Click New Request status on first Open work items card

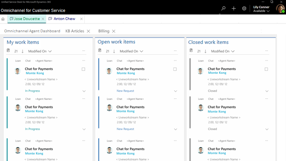pyautogui.click(x=125, y=91)
